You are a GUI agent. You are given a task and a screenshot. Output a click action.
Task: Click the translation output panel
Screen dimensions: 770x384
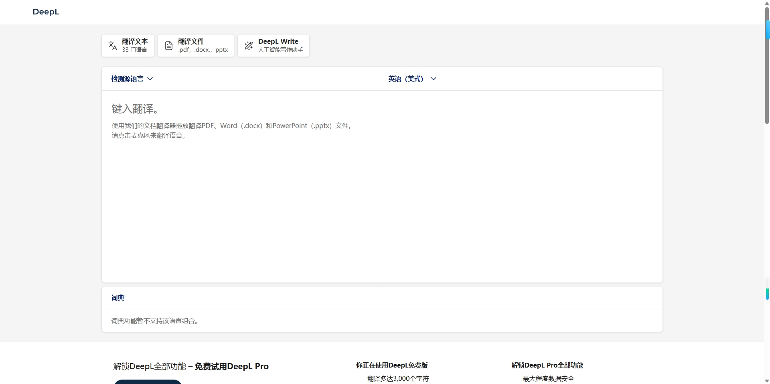(522, 186)
